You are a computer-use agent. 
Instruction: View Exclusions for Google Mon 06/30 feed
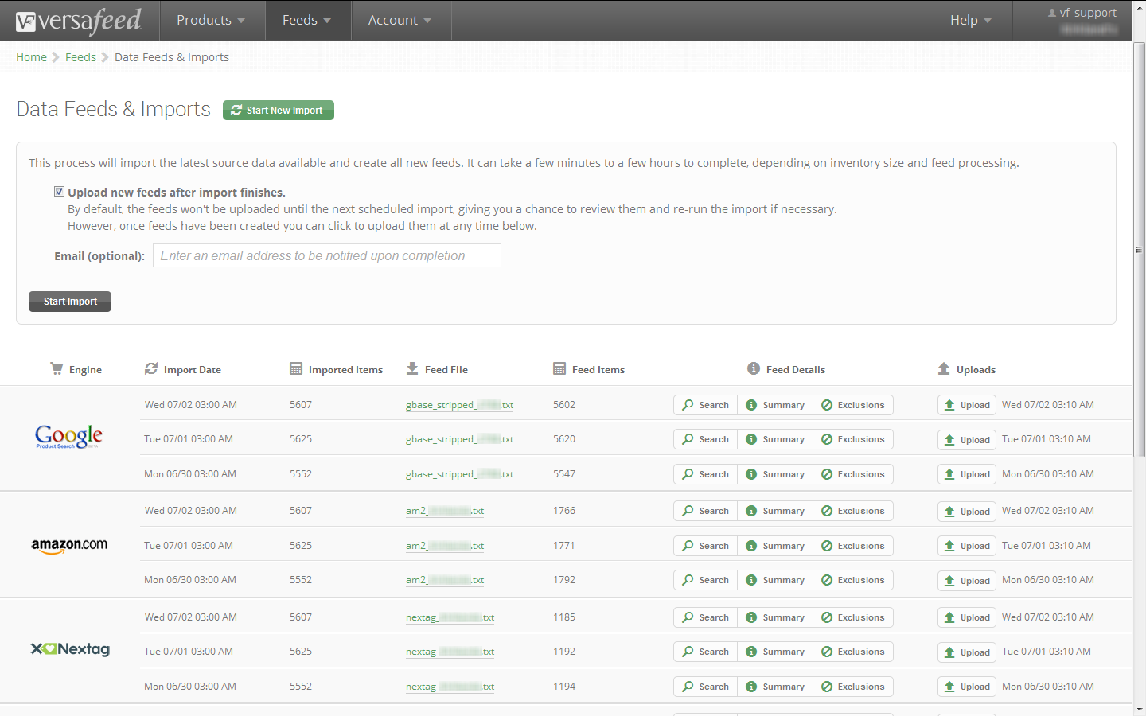pyautogui.click(x=853, y=474)
